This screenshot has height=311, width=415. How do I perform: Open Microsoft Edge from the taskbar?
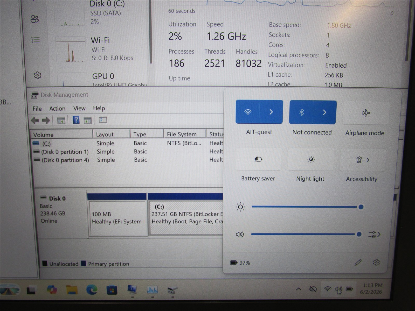click(x=92, y=289)
